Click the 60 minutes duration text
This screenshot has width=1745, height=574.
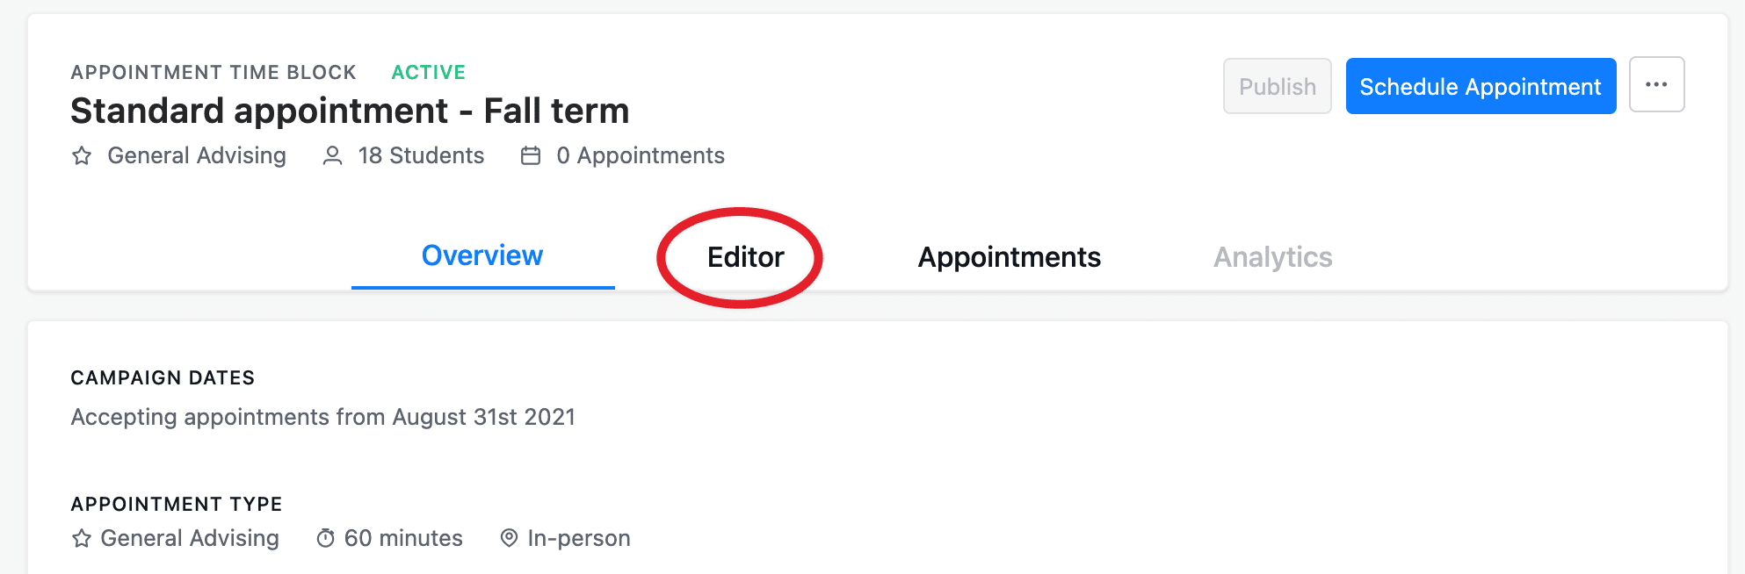coord(403,538)
